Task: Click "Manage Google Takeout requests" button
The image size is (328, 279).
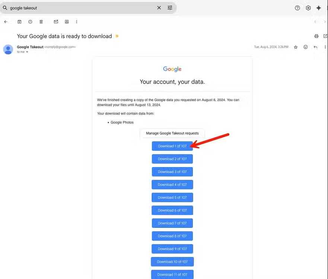Action: tap(172, 133)
